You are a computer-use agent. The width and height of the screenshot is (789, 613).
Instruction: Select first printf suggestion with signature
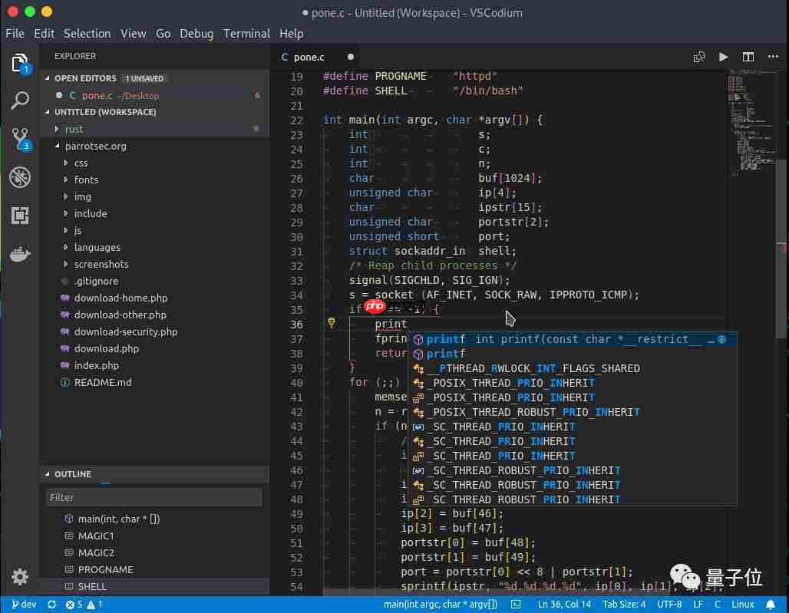[573, 339]
